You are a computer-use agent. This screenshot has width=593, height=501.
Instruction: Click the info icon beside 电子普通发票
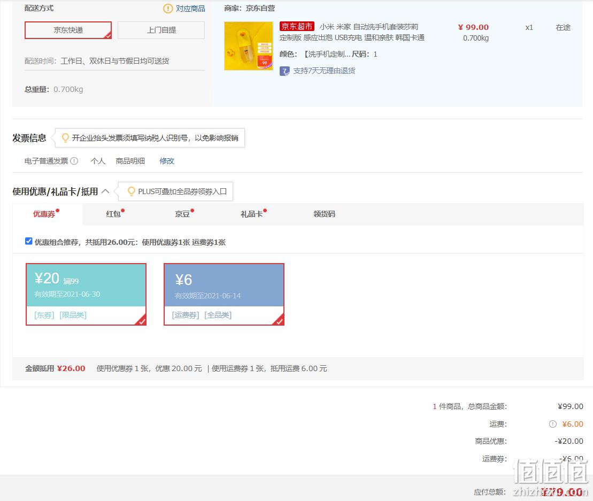(x=74, y=161)
